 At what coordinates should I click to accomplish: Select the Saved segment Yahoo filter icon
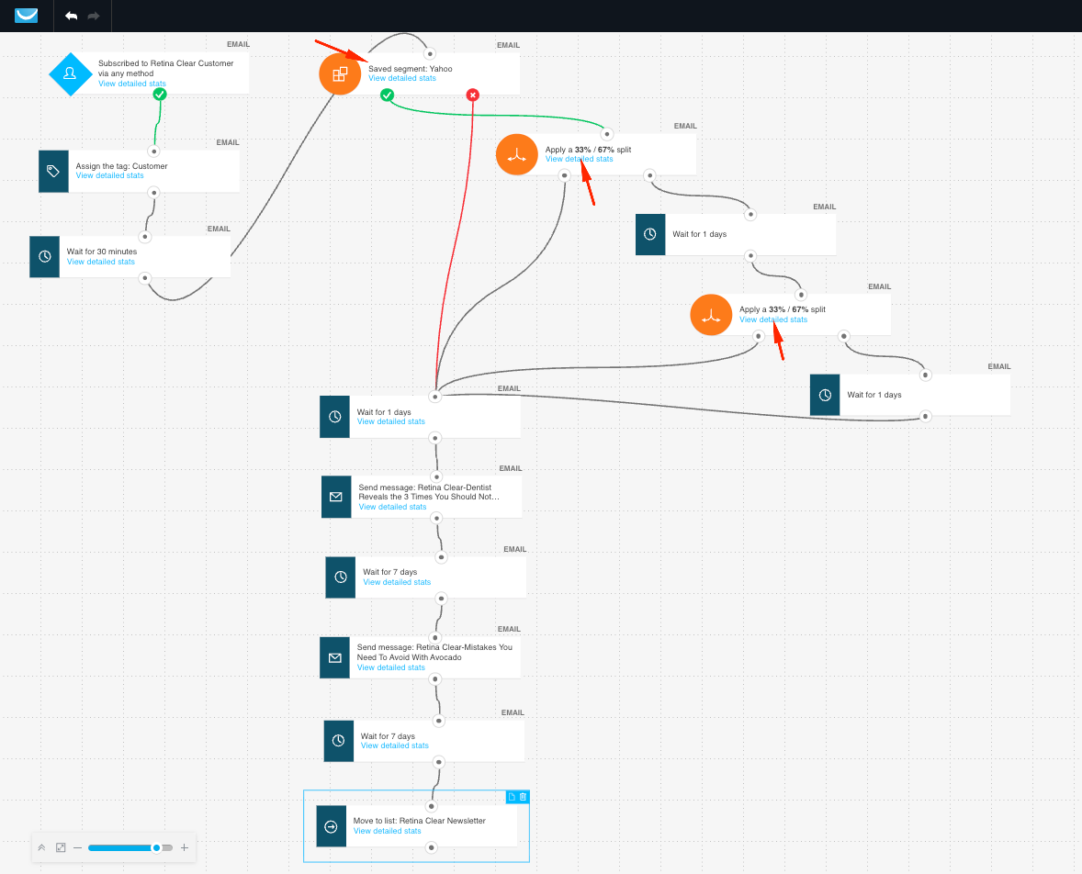[x=340, y=73]
